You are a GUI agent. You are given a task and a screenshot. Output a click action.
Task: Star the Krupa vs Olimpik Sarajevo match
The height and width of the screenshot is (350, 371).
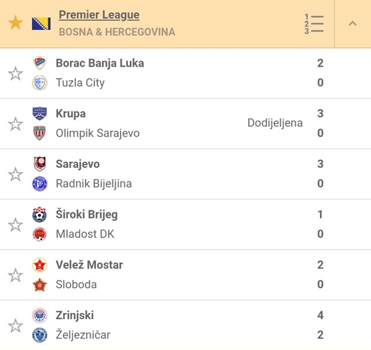click(x=15, y=124)
